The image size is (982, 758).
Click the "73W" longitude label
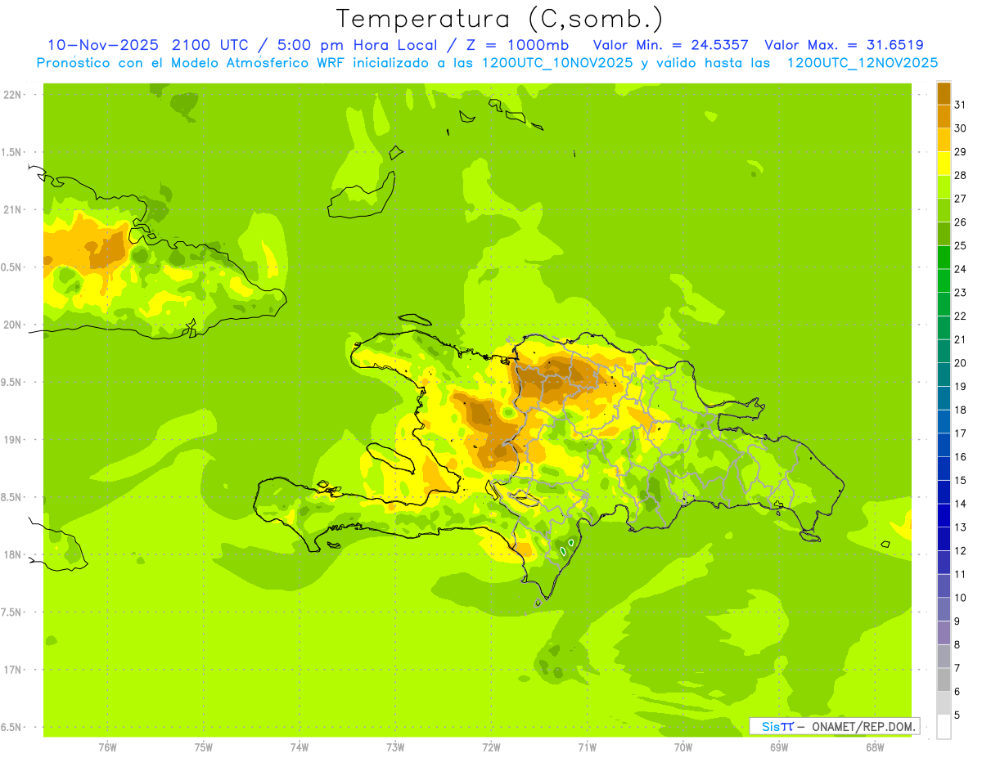(395, 747)
